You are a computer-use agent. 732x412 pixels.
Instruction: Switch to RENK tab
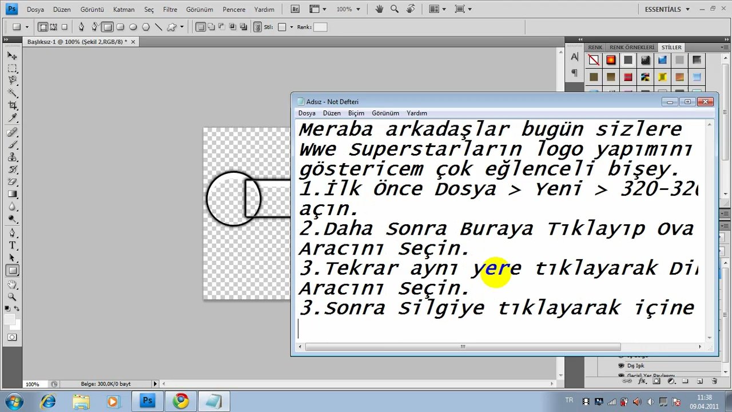(x=595, y=47)
